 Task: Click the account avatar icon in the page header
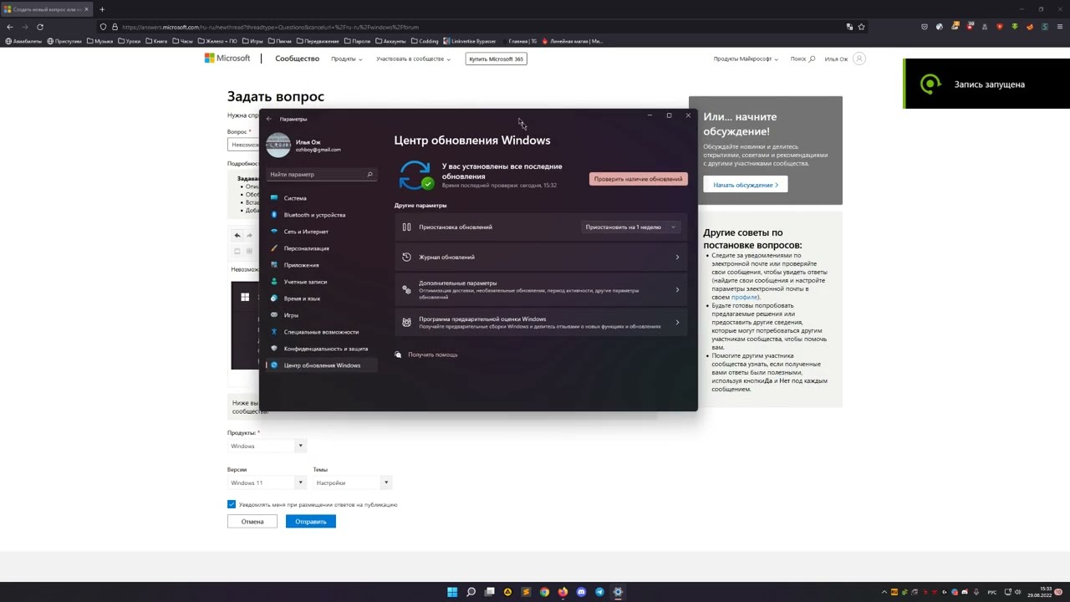pos(859,59)
